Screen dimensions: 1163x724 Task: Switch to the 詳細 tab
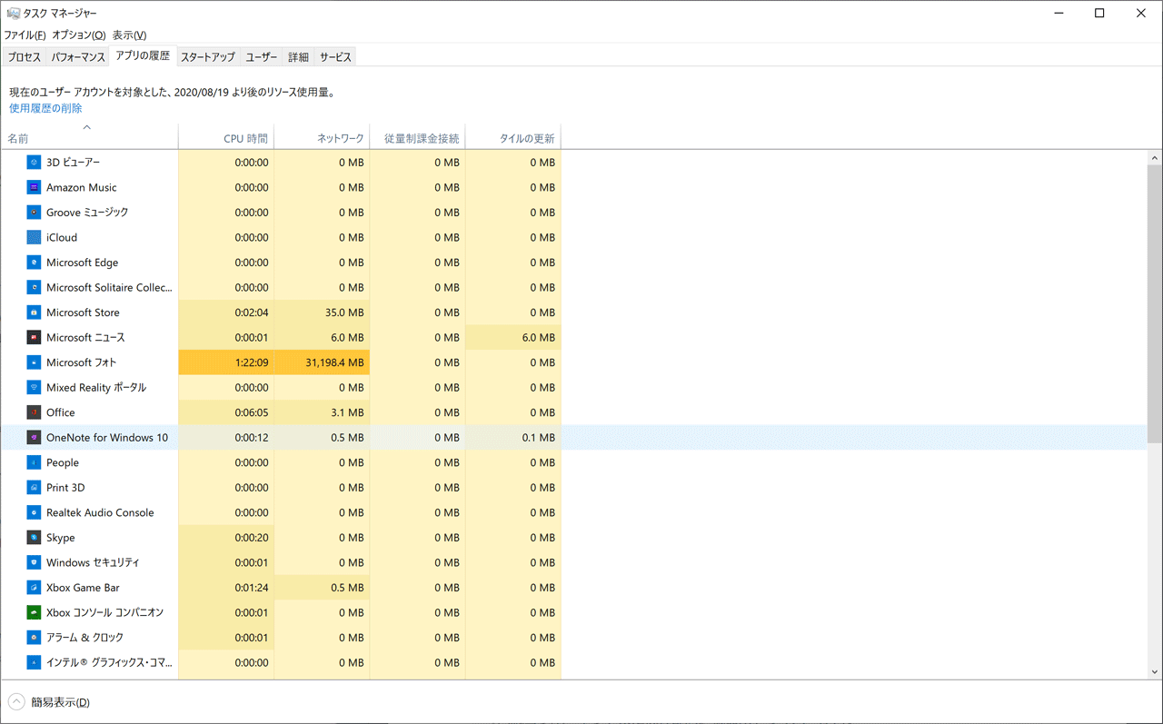click(x=298, y=57)
